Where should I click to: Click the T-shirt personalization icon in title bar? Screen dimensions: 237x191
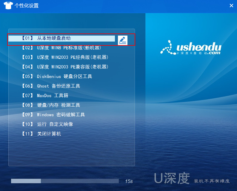[8, 6]
